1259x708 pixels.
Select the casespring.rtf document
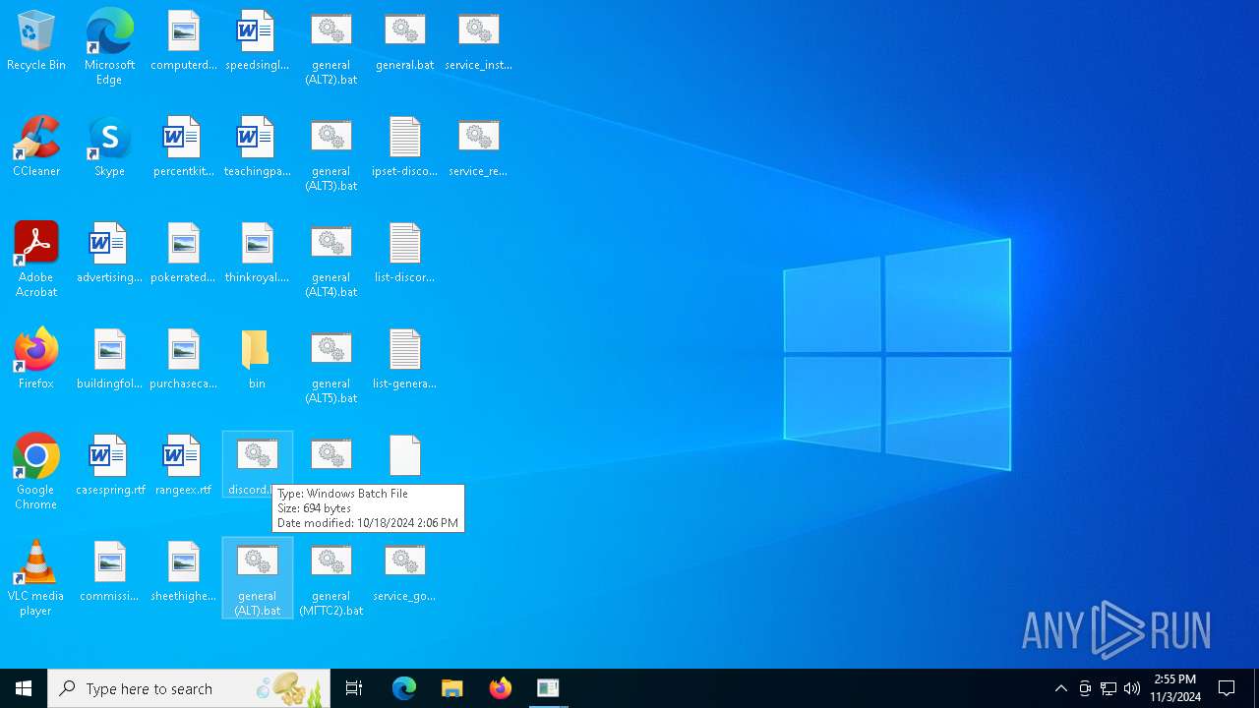click(x=109, y=465)
